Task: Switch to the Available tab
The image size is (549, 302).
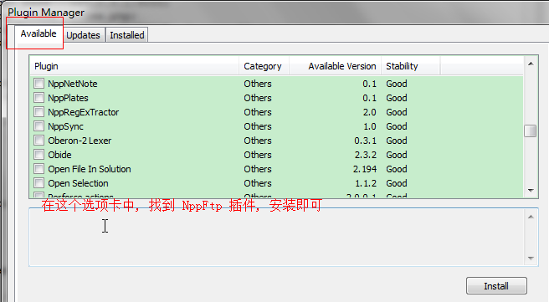Action: tap(38, 34)
